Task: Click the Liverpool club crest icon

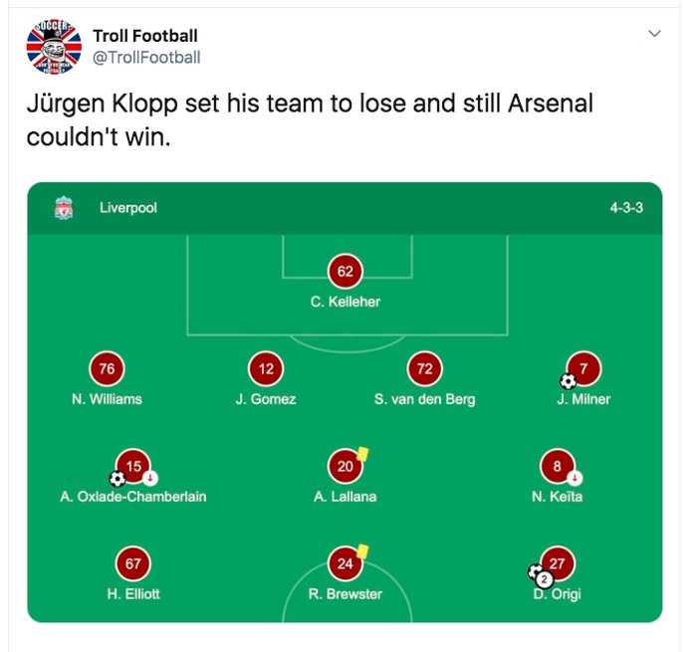Action: click(64, 209)
